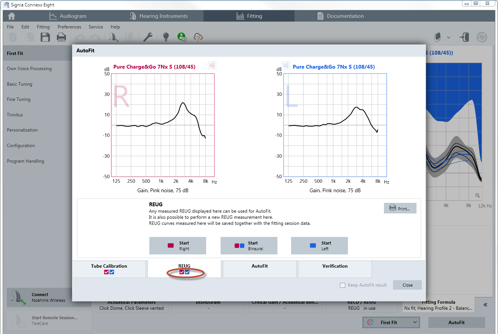Image resolution: width=498 pixels, height=334 pixels.
Task: Click the session history document icon
Action: click(29, 37)
